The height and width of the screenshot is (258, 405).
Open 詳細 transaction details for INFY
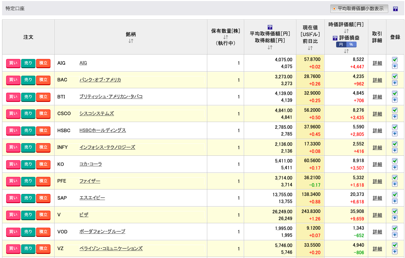[377, 148]
